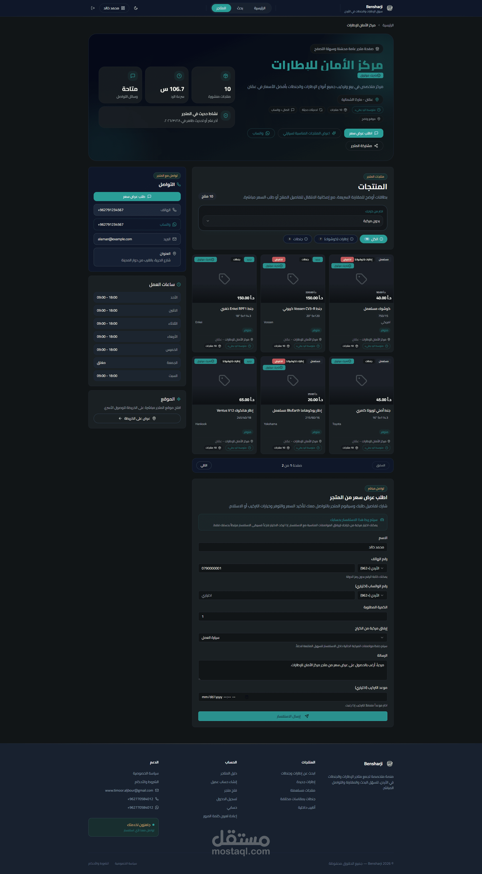Click إرسال الاستفسار send button
This screenshot has width=482, height=874.
292,716
